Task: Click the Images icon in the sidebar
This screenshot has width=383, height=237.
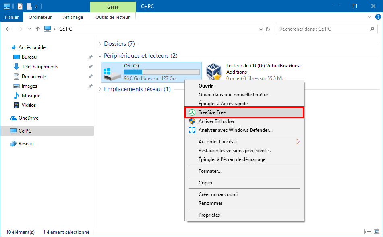Action: (x=17, y=86)
